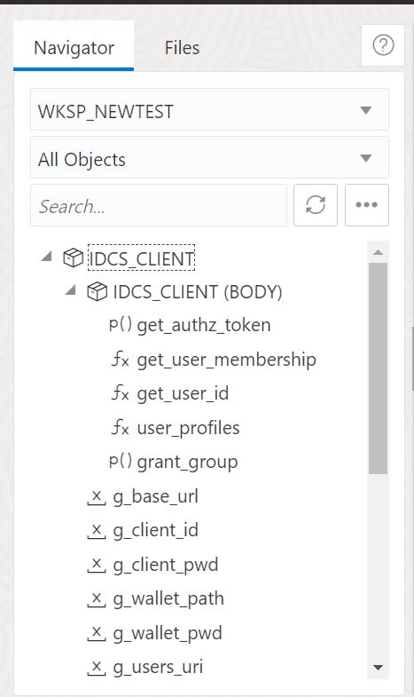Select the g_wallet_path variable

click(168, 598)
